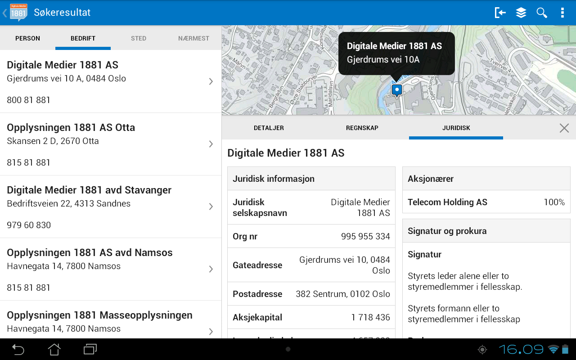The image size is (576, 360).
Task: Select the Søkeresultat title in the action bar
Action: [62, 13]
